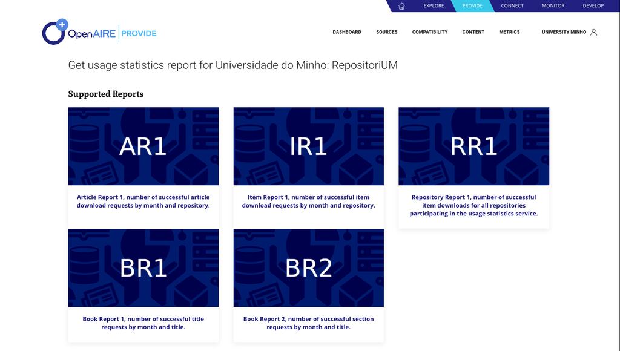Open the CONTENT menu
Screen dimensions: 620x351
[x=473, y=32]
